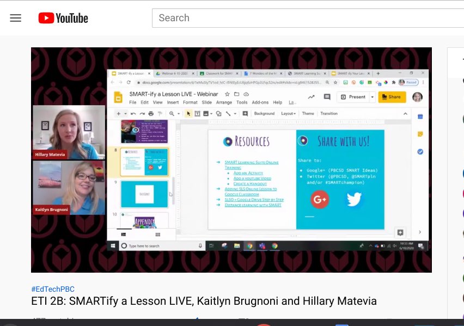Star the SMART-ify a Lesson presentation
The image size is (464, 326).
click(227, 94)
